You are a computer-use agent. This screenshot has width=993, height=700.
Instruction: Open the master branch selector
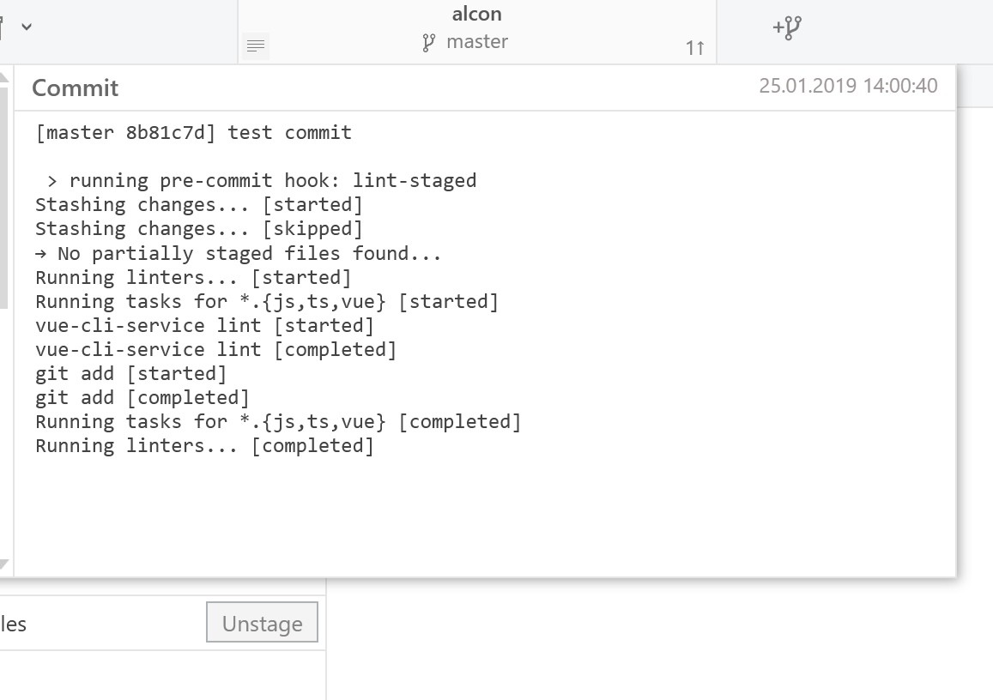click(x=478, y=40)
